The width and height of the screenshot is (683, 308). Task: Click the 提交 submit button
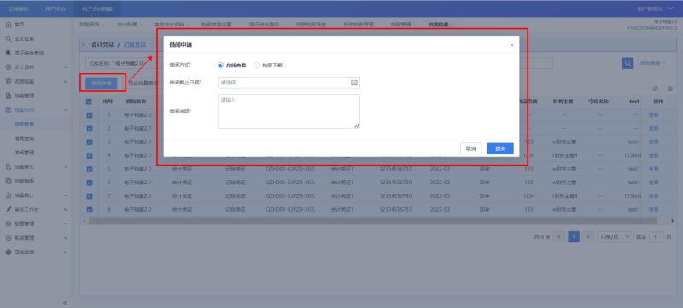coord(500,148)
